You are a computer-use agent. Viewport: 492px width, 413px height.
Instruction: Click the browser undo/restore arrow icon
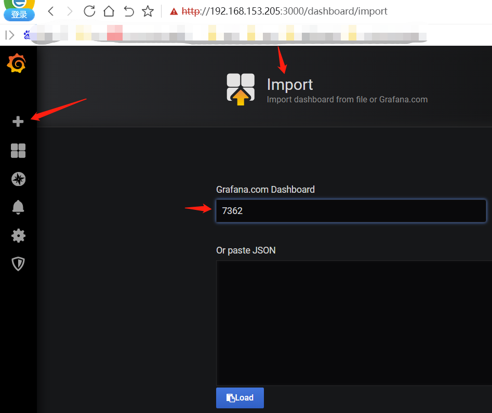[x=129, y=11]
